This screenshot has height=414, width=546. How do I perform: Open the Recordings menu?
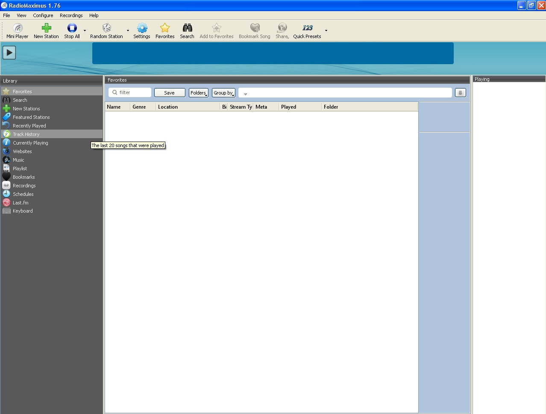tap(71, 15)
